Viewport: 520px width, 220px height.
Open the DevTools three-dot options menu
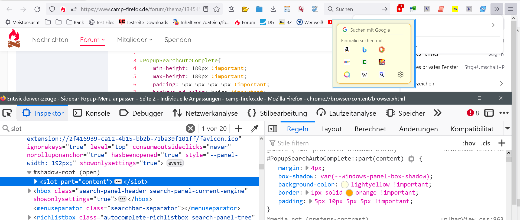504,113
